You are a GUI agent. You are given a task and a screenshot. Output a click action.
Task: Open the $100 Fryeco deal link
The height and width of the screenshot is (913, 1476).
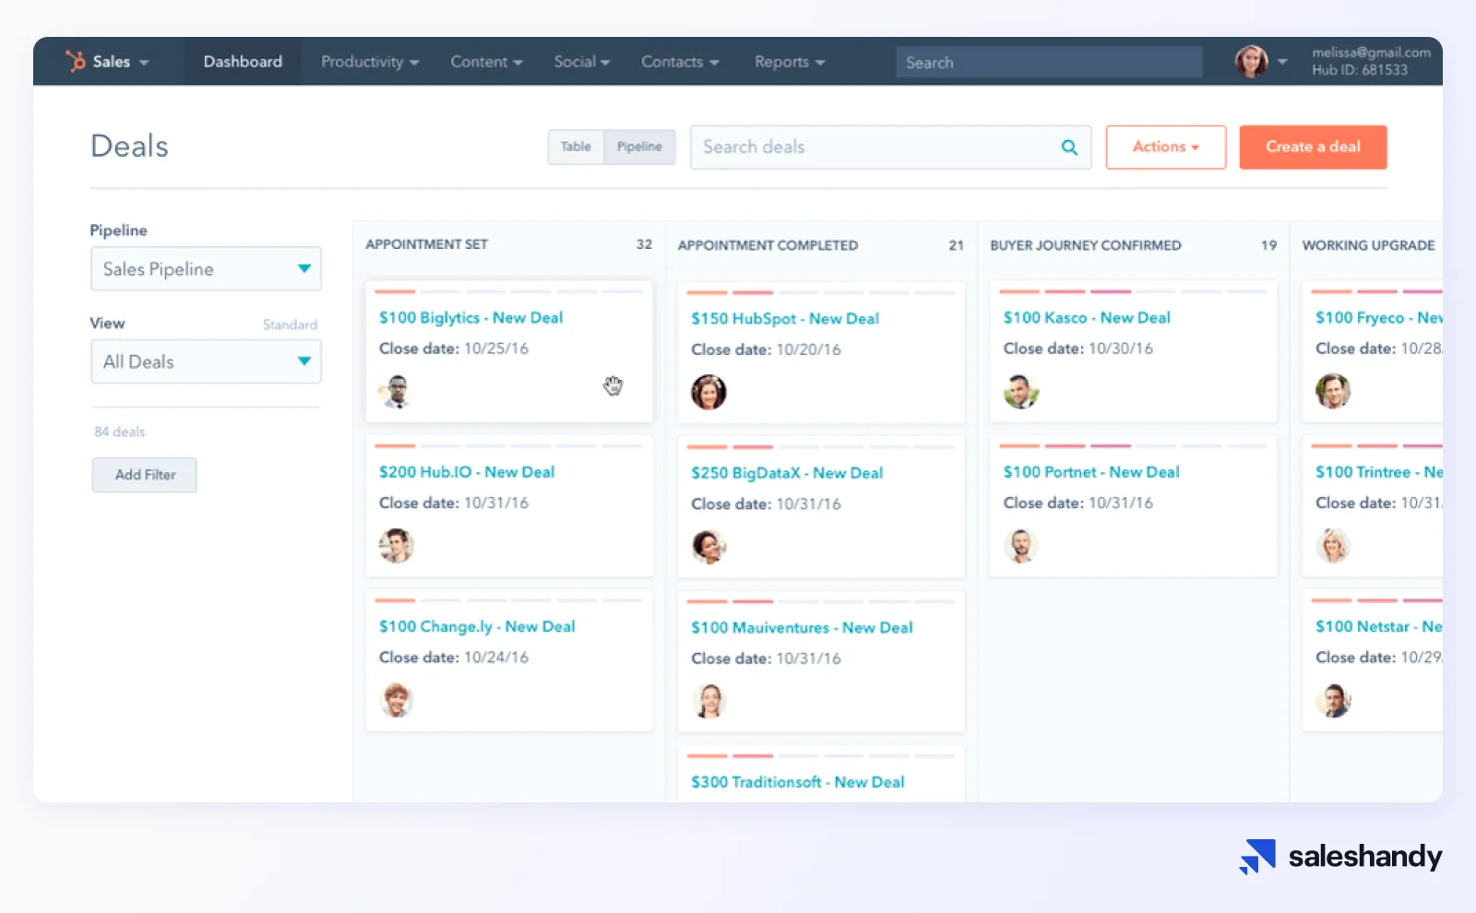(x=1379, y=317)
